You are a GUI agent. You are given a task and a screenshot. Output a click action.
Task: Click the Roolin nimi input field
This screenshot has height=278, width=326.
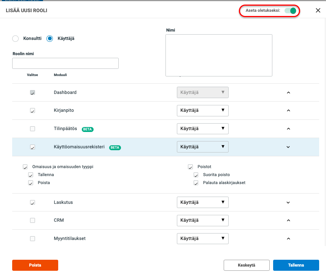pyautogui.click(x=65, y=63)
